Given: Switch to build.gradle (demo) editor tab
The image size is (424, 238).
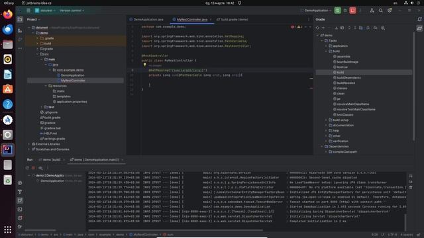Looking at the screenshot, I should click(x=233, y=19).
